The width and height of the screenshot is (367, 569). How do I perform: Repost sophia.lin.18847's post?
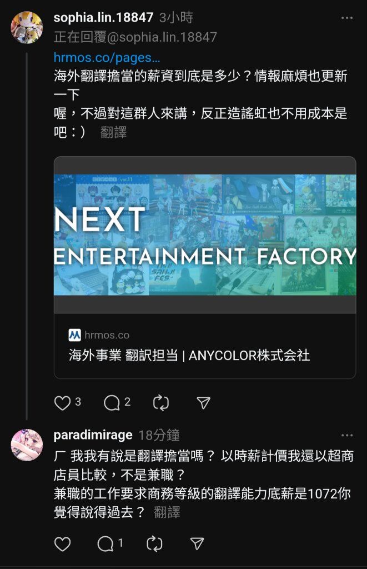(161, 403)
